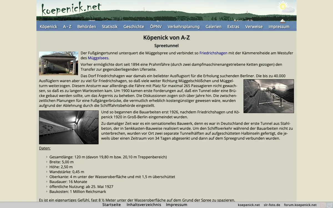Image resolution: width=333 pixels, height=208 pixels.
Task: Click the underlined Daten: label
Action: (45, 148)
